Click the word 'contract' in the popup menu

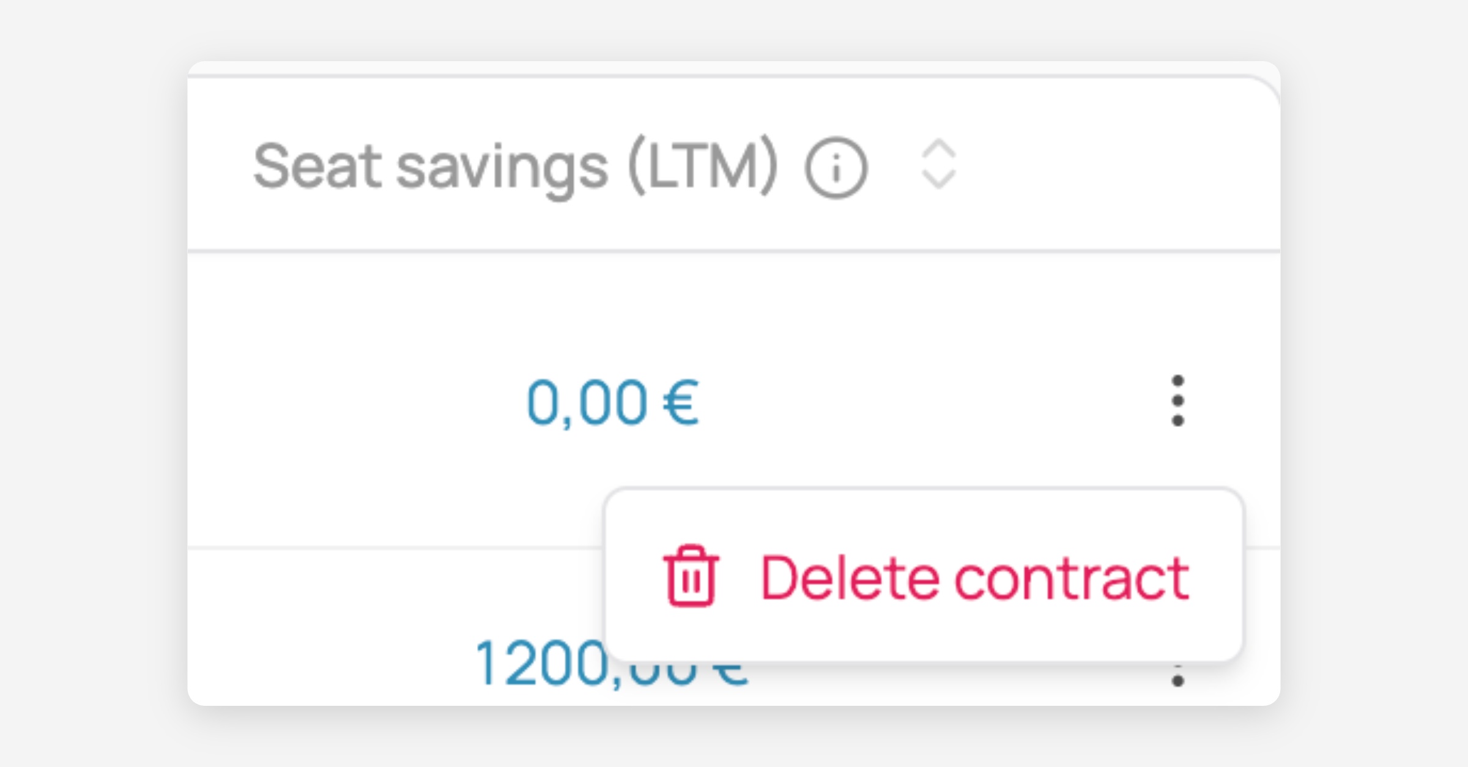point(1072,578)
